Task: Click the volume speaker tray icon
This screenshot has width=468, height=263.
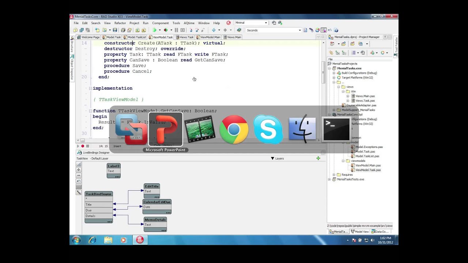Action: (373, 240)
